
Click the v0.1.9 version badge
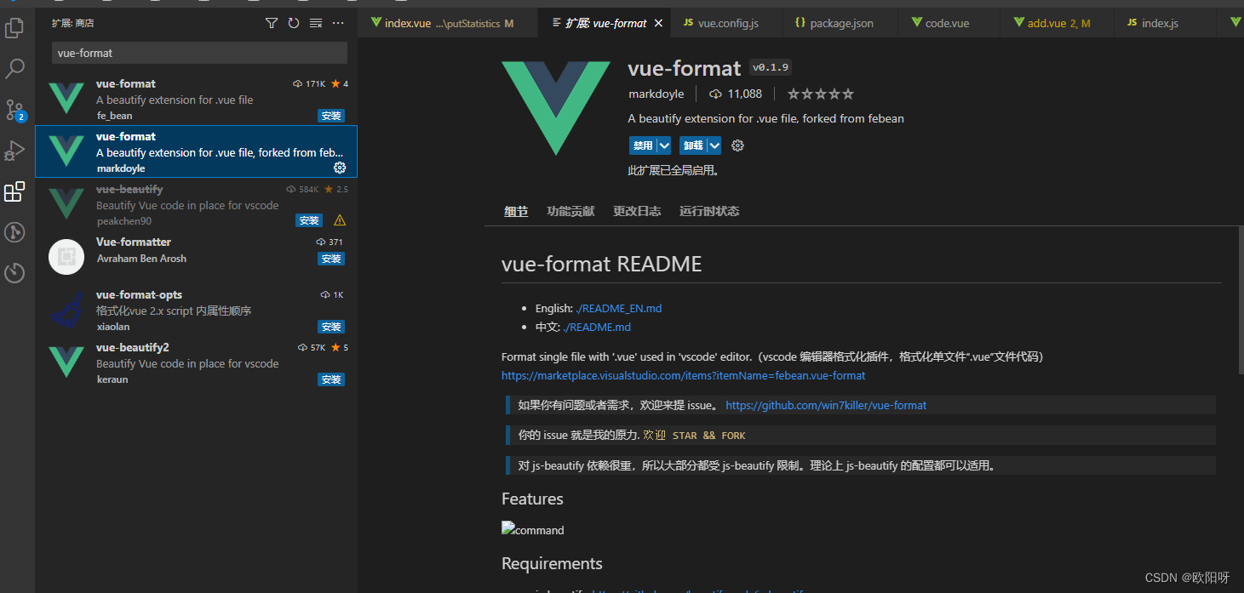tap(770, 68)
